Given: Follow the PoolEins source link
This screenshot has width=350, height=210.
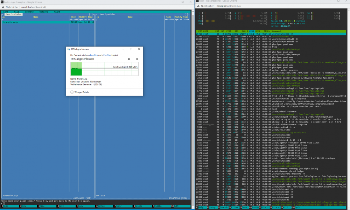Looking at the screenshot, I should (x=94, y=55).
